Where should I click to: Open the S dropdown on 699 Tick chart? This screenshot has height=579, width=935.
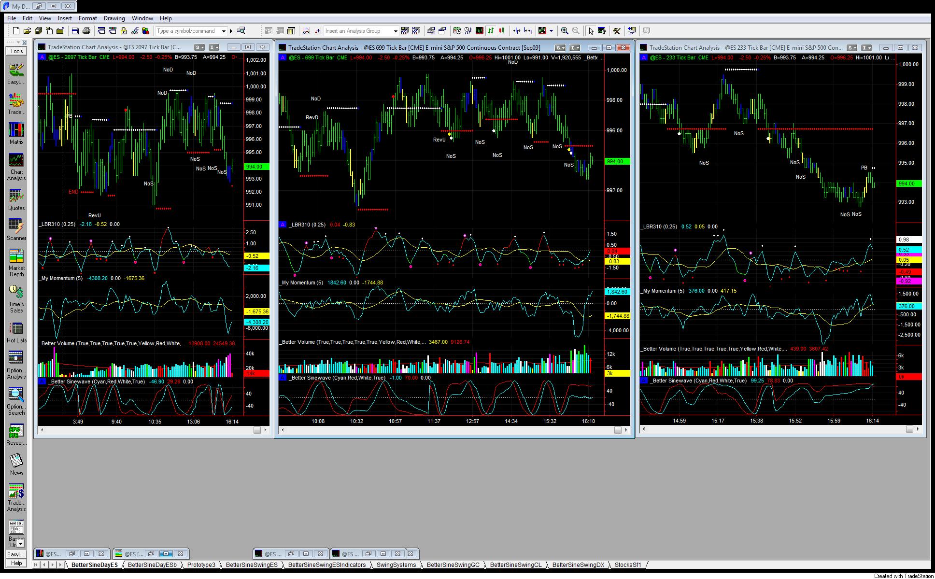(x=560, y=47)
